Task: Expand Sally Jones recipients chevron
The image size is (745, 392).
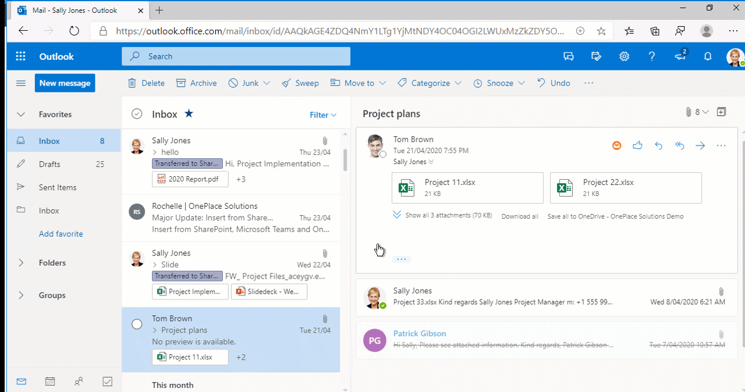Action: (x=431, y=162)
